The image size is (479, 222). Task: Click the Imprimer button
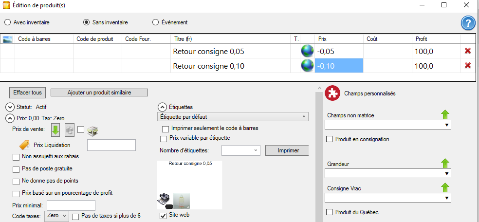point(287,150)
